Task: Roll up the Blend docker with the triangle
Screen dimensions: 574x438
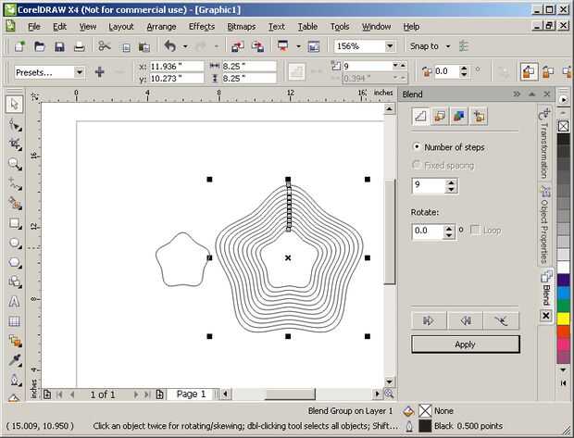Action: (531, 94)
